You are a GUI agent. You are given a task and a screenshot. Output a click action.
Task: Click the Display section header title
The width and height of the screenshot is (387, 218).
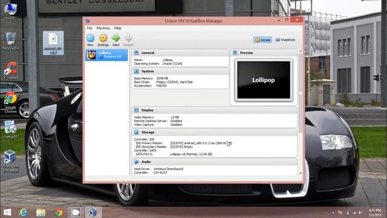coord(148,110)
